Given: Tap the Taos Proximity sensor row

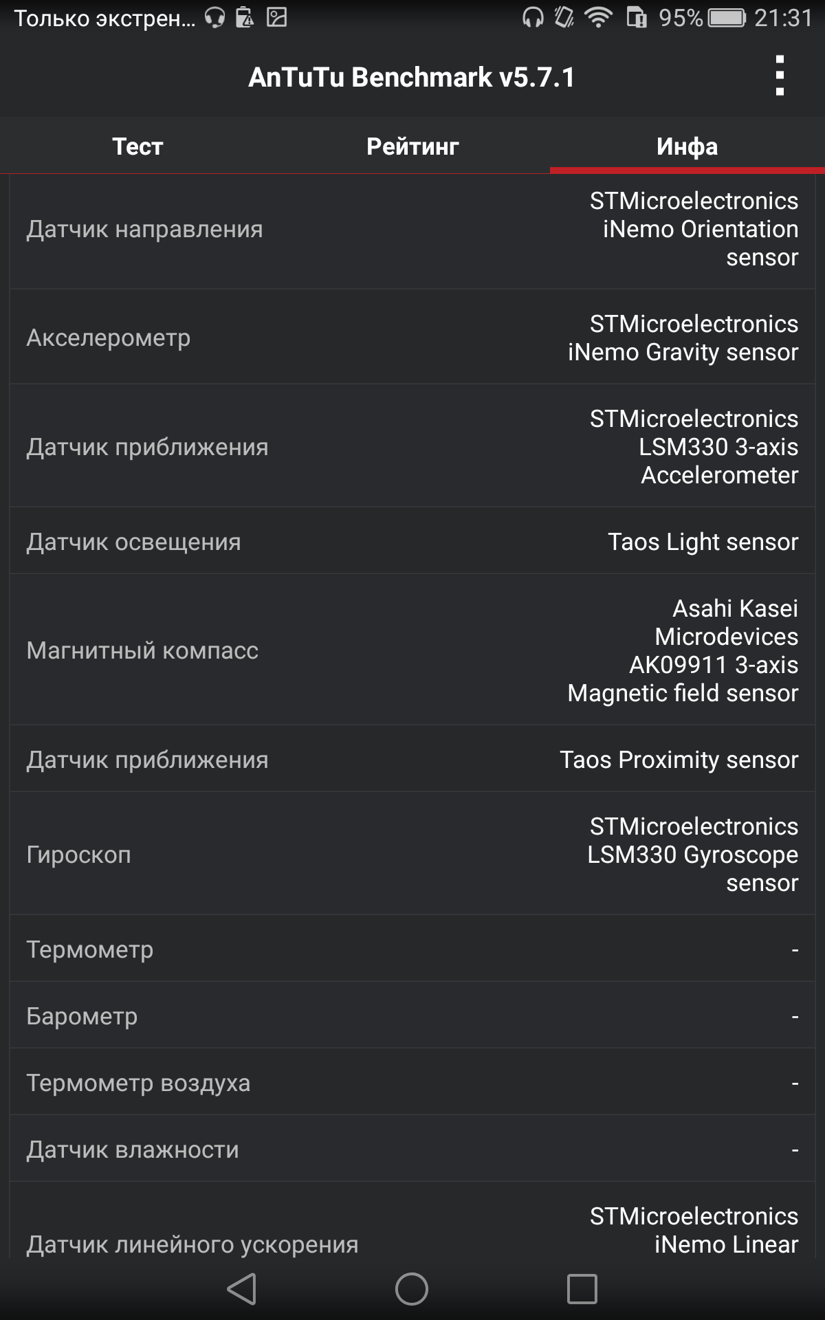Looking at the screenshot, I should point(412,758).
